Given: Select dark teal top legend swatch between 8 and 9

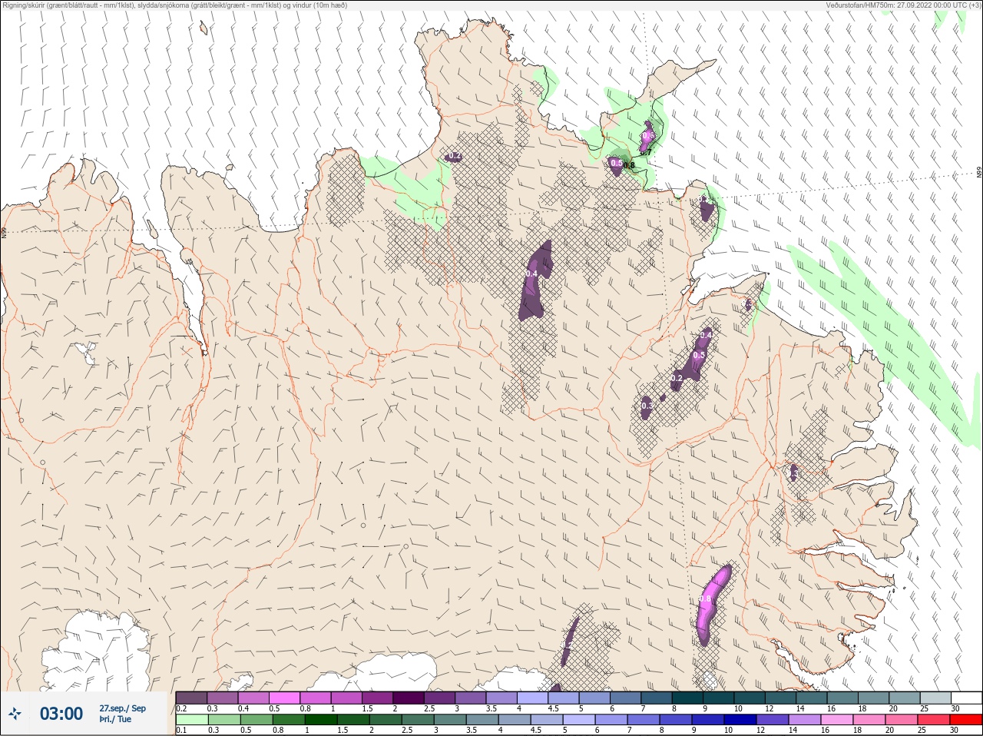Looking at the screenshot, I should pos(687,698).
